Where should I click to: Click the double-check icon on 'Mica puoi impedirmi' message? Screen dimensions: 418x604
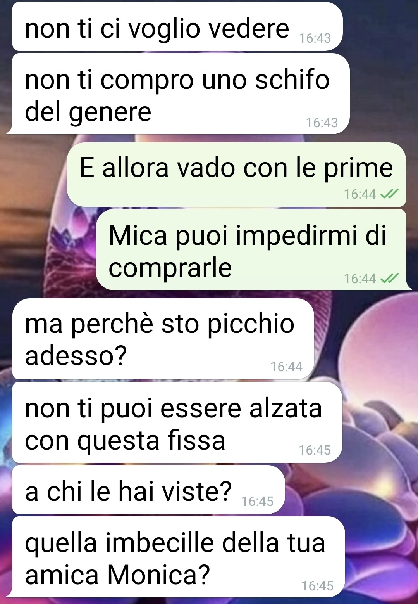(389, 278)
